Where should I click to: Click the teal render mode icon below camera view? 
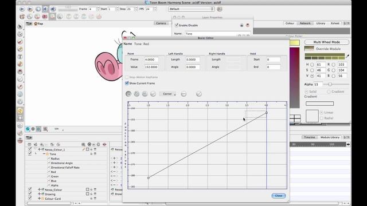[x=28, y=129]
